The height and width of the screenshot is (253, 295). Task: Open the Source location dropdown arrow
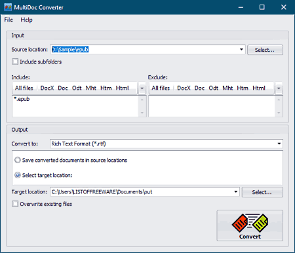click(x=241, y=50)
